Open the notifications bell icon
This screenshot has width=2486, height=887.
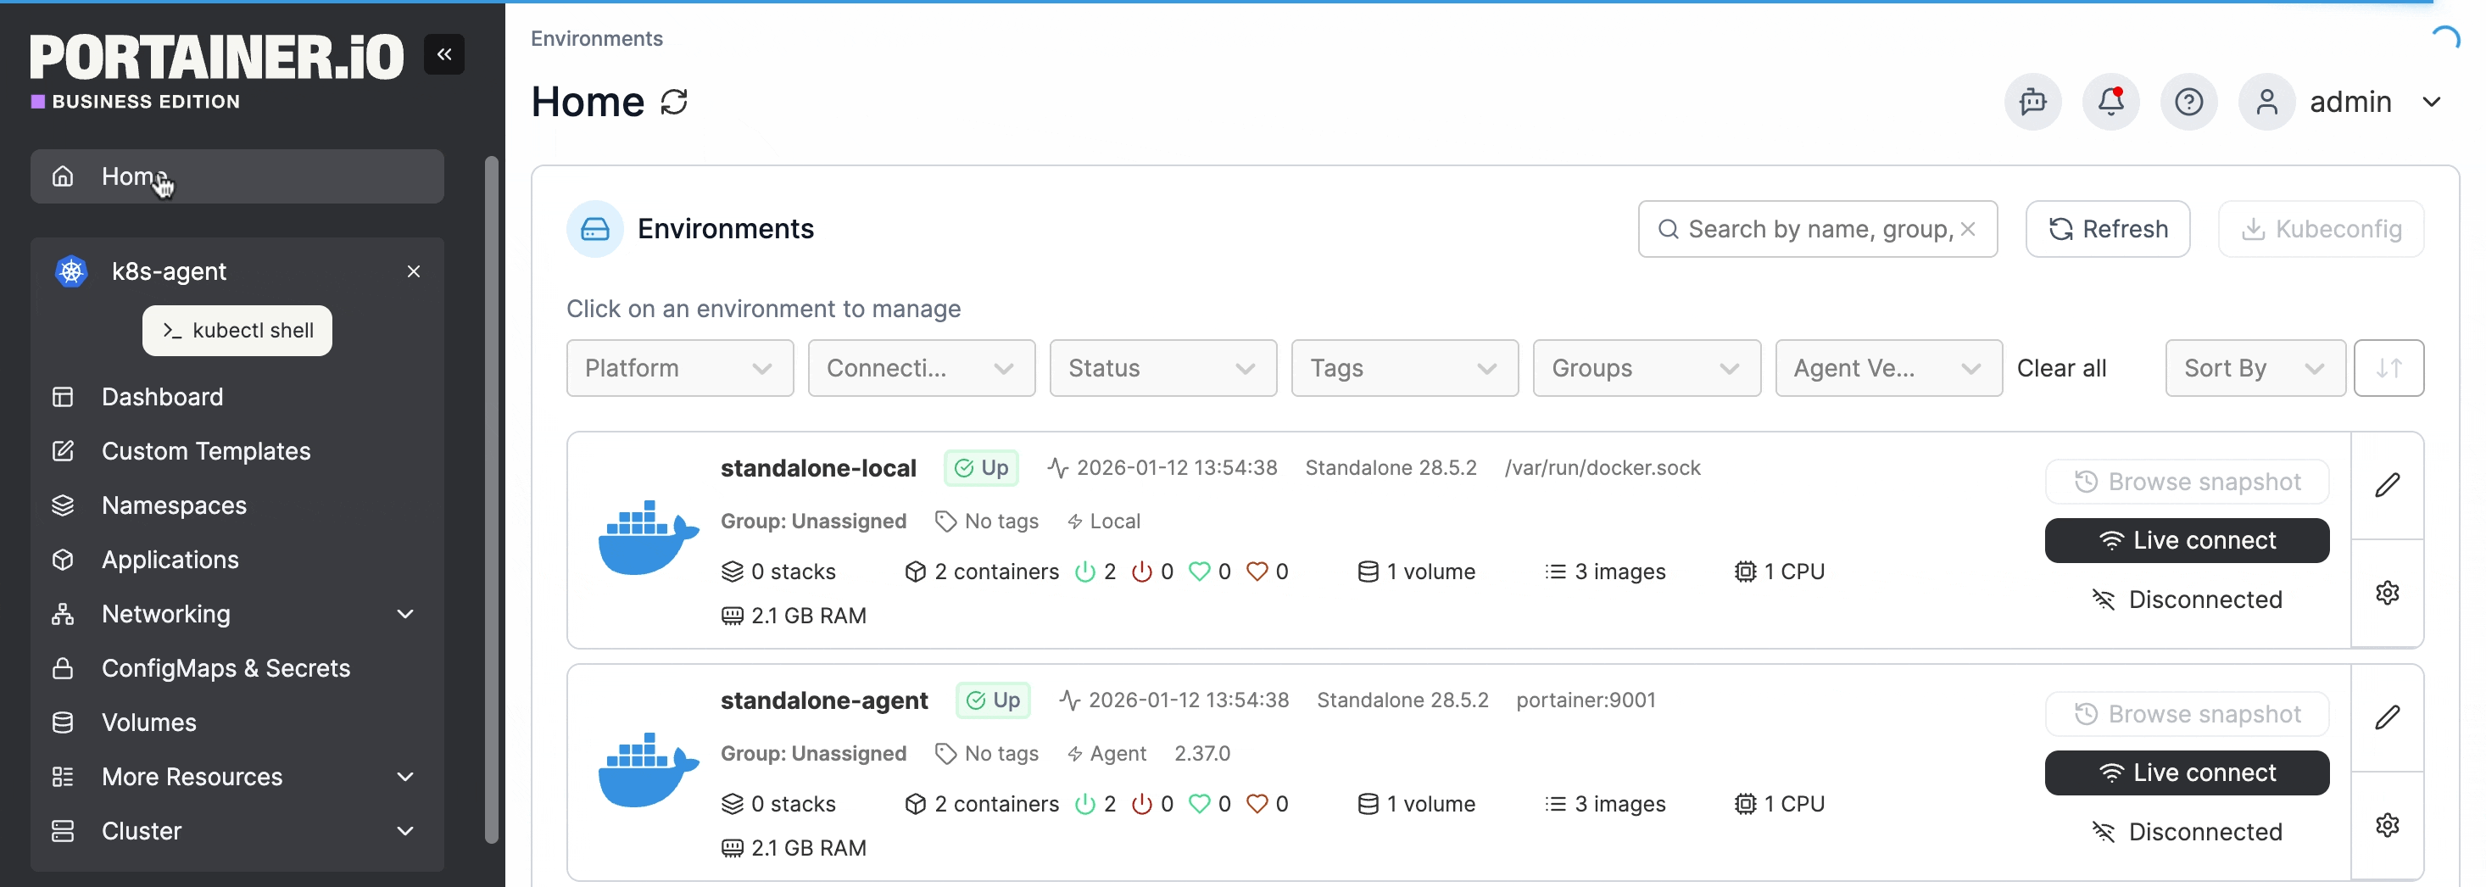(2110, 102)
